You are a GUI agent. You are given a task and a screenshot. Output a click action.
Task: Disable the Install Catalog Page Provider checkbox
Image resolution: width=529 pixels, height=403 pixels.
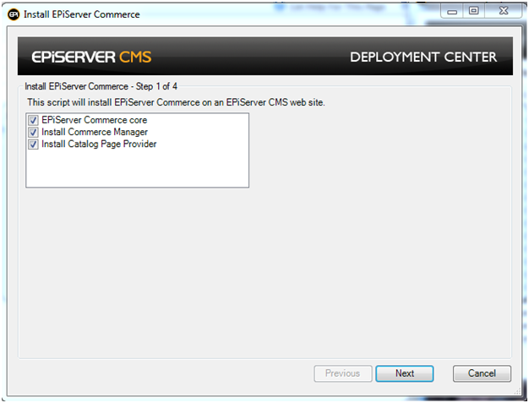coord(34,144)
